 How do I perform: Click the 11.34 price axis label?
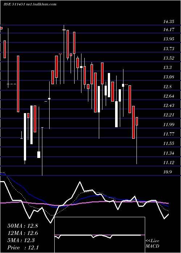169,153
